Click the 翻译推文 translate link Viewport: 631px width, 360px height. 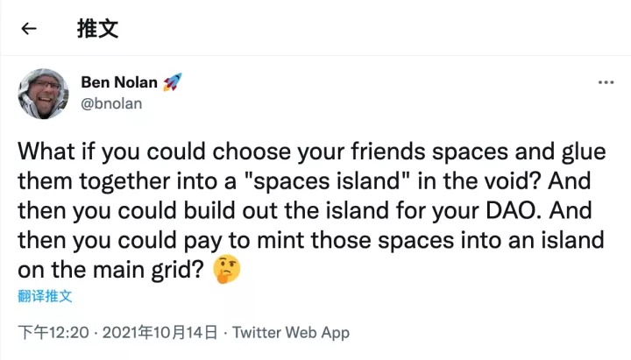pyautogui.click(x=45, y=296)
